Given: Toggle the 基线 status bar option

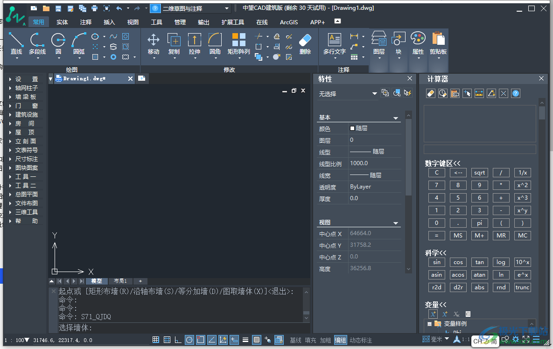Looking at the screenshot, I should pos(295,340).
